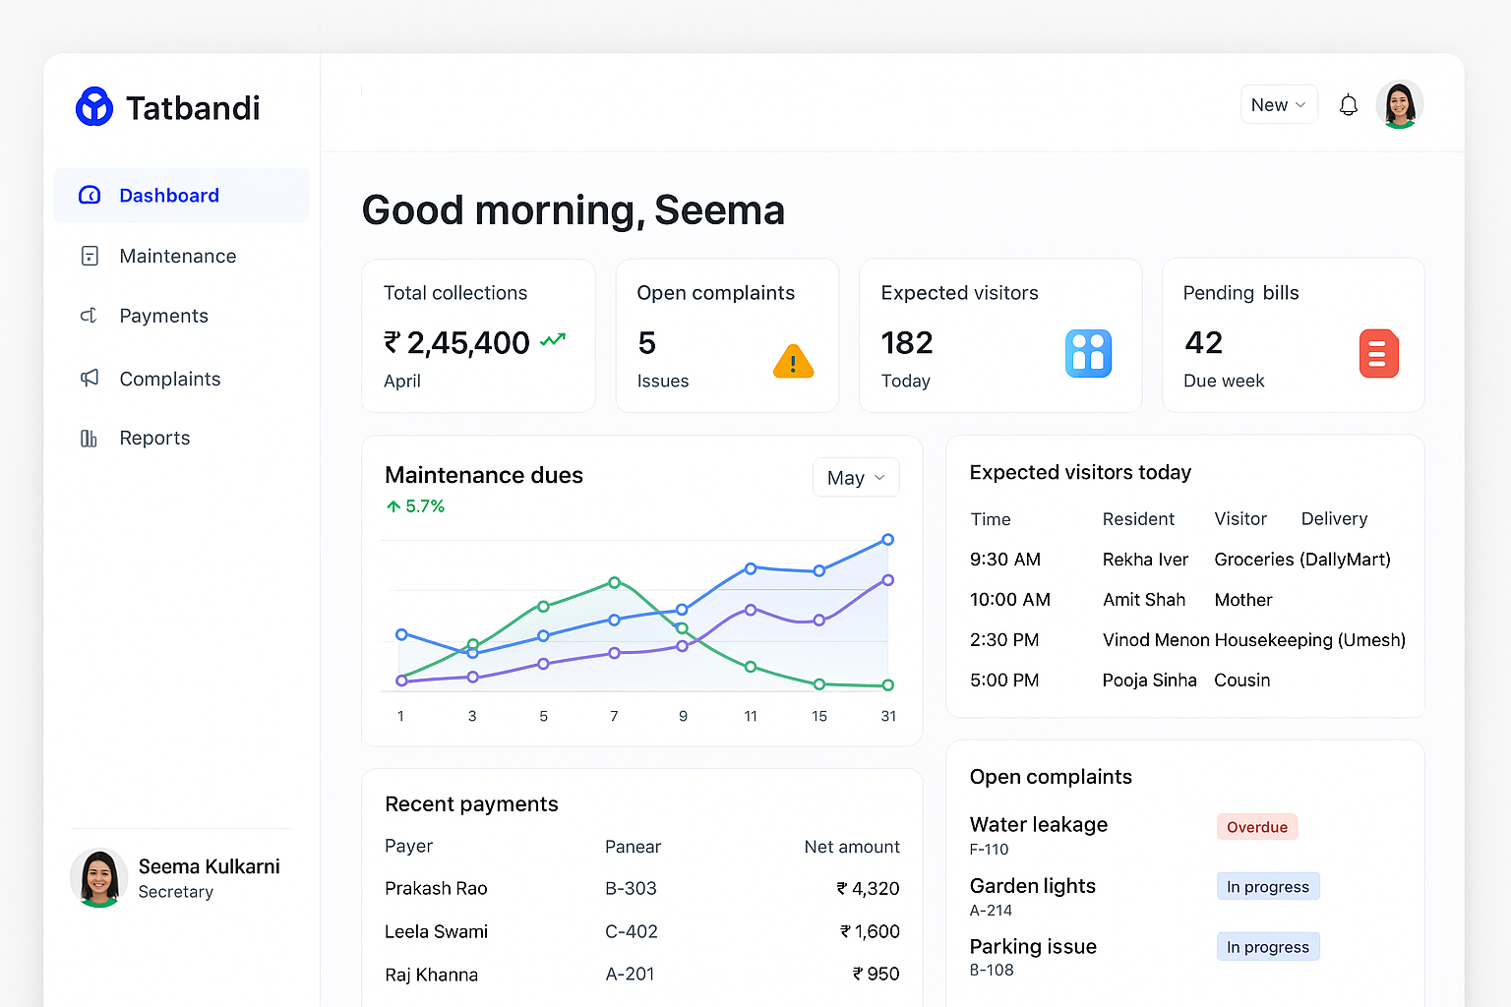
Task: Select Complaints from the navigation menu
Action: [169, 379]
